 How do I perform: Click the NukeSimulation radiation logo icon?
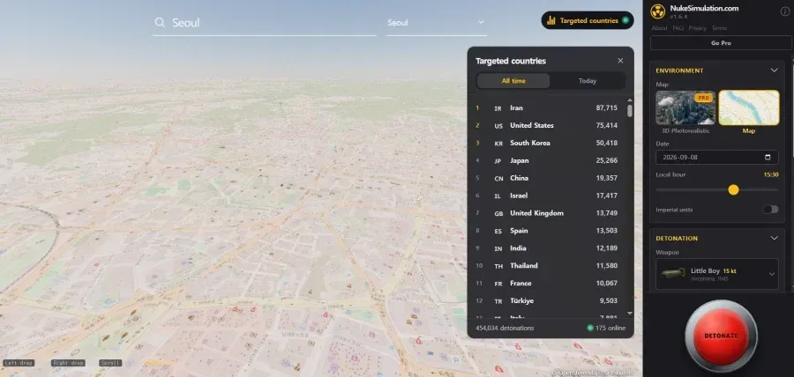[658, 11]
